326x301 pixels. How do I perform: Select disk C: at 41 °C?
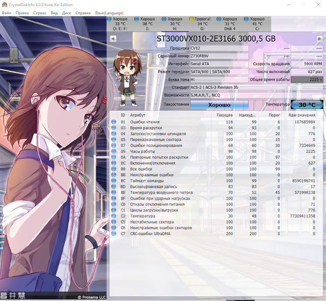pyautogui.click(x=257, y=24)
